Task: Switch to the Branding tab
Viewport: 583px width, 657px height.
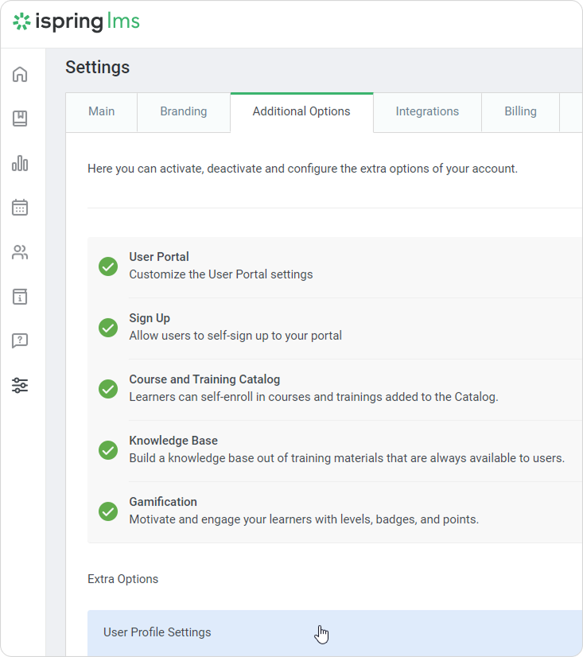Action: (x=184, y=111)
